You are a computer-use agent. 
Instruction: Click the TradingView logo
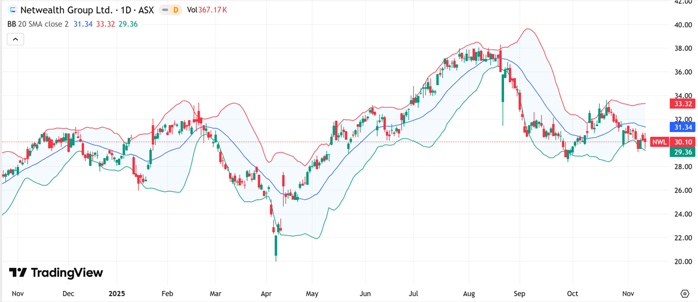pos(56,273)
